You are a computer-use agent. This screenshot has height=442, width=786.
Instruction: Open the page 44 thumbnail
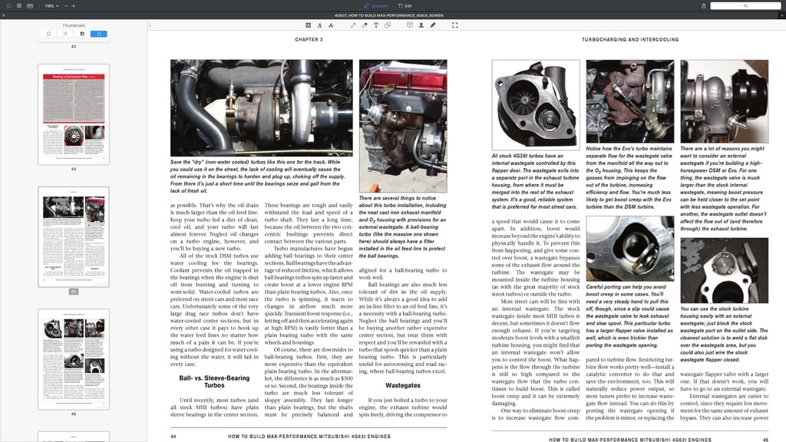[74, 114]
